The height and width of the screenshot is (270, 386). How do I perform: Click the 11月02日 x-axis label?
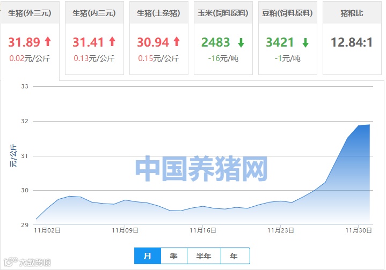click(x=47, y=230)
